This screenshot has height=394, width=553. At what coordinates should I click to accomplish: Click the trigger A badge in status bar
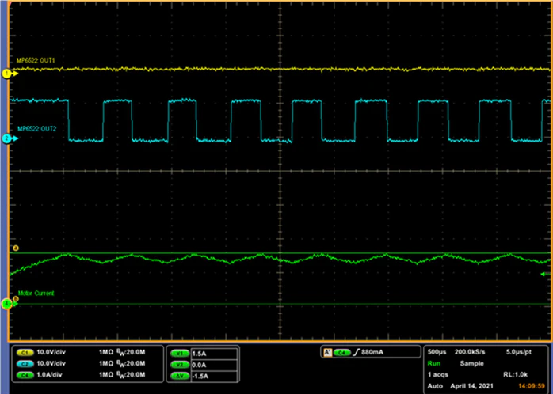coord(326,351)
